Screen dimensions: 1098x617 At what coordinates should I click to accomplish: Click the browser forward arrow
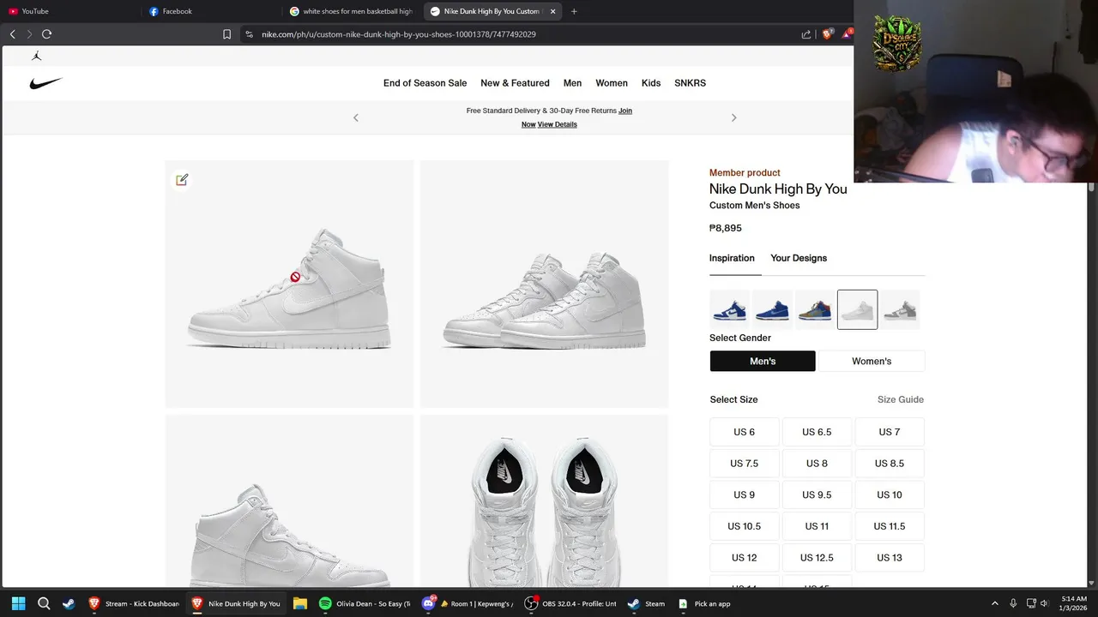[29, 34]
